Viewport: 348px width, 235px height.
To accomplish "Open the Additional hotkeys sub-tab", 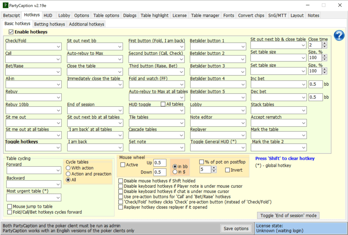I will click(87, 24).
